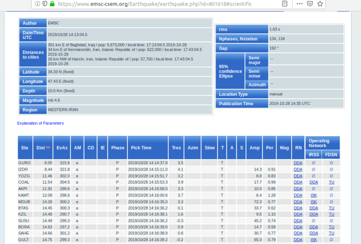Click the DDA link in the GURO row
Image resolution: width=361 pixels, height=244 pixels.
coord(298,163)
